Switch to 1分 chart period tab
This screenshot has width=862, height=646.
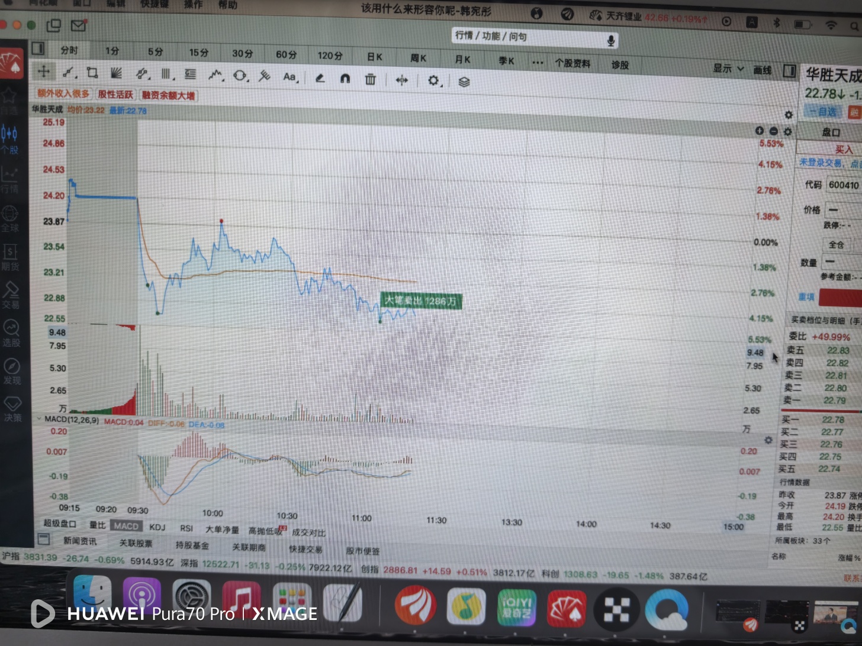click(112, 51)
